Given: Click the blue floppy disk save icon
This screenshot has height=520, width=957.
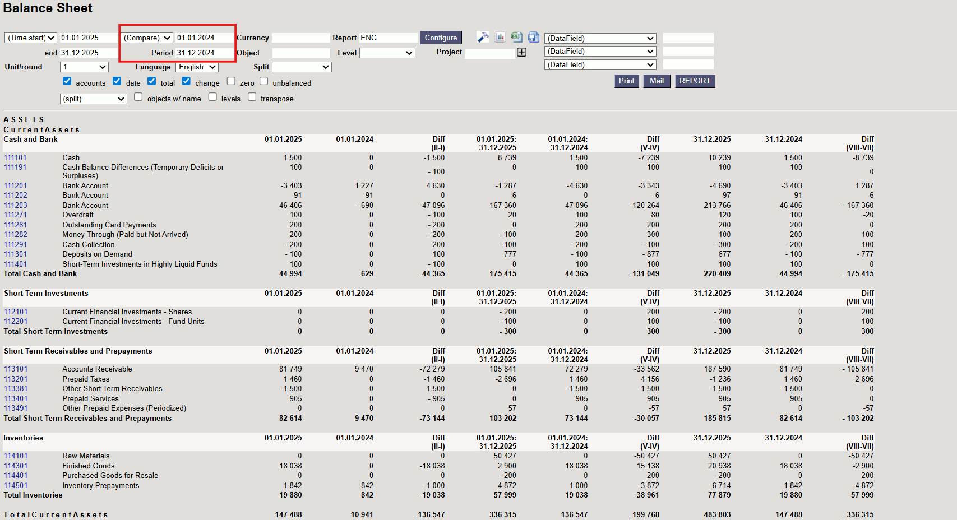Looking at the screenshot, I should [534, 37].
